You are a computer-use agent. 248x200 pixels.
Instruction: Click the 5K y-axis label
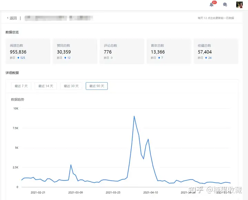(17, 148)
